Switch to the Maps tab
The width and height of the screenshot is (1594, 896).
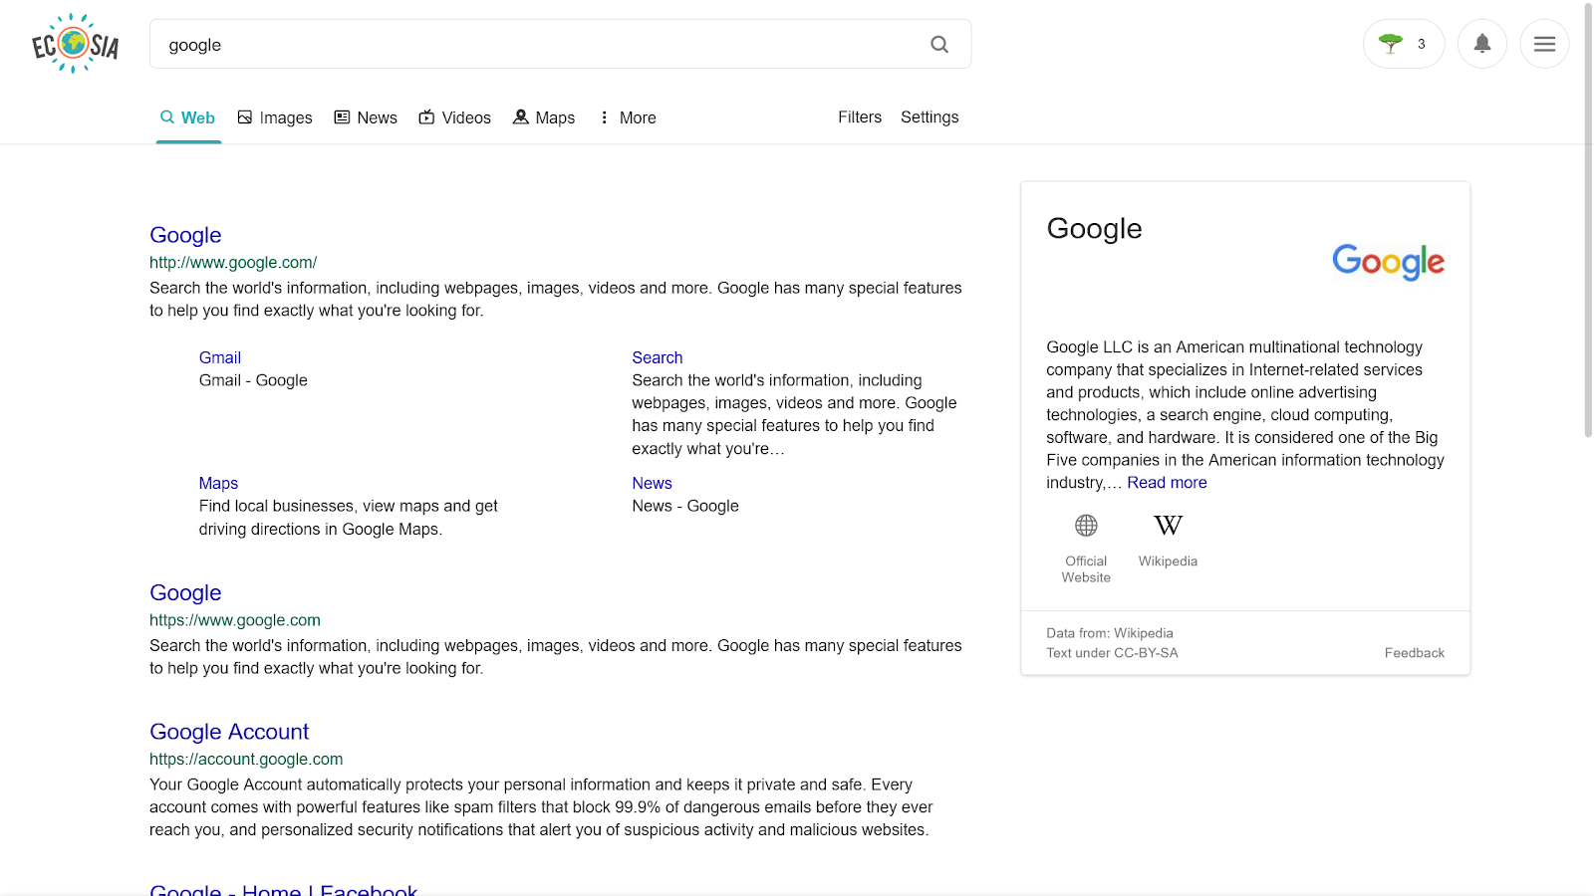[x=544, y=117]
